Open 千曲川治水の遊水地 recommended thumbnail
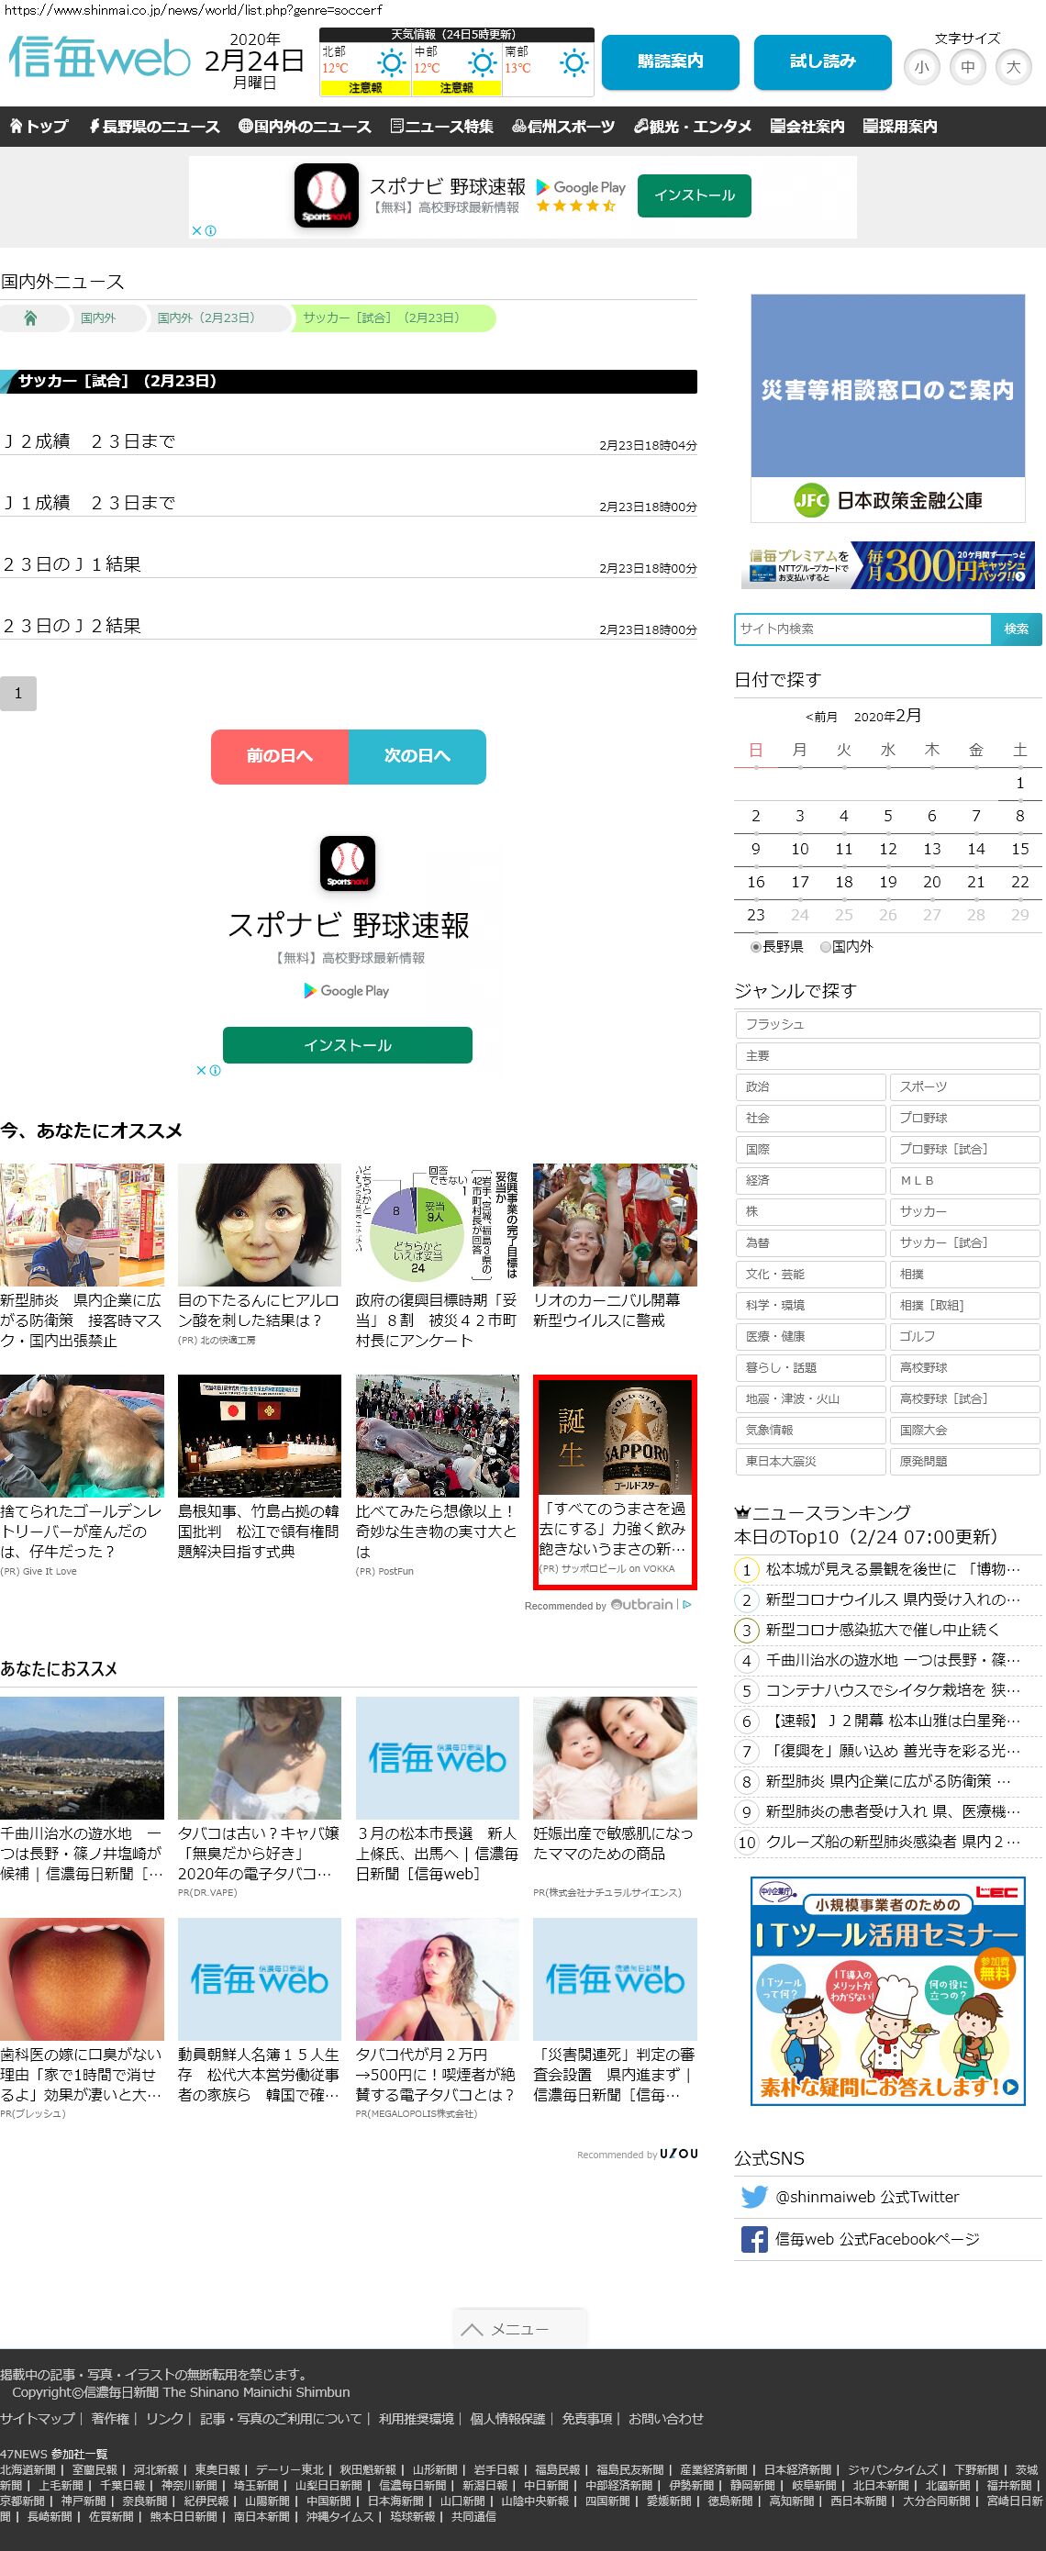This screenshot has height=2551, width=1046. 83,1758
